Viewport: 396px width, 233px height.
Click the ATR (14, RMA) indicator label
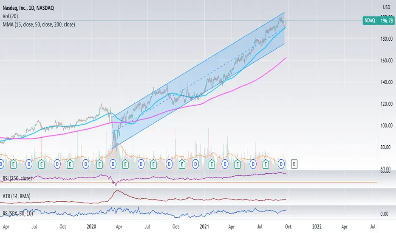click(x=17, y=196)
